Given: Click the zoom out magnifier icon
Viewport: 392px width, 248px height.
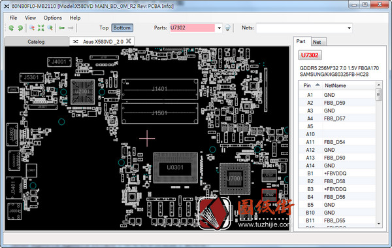Looking at the screenshot, I should [x=32, y=27].
